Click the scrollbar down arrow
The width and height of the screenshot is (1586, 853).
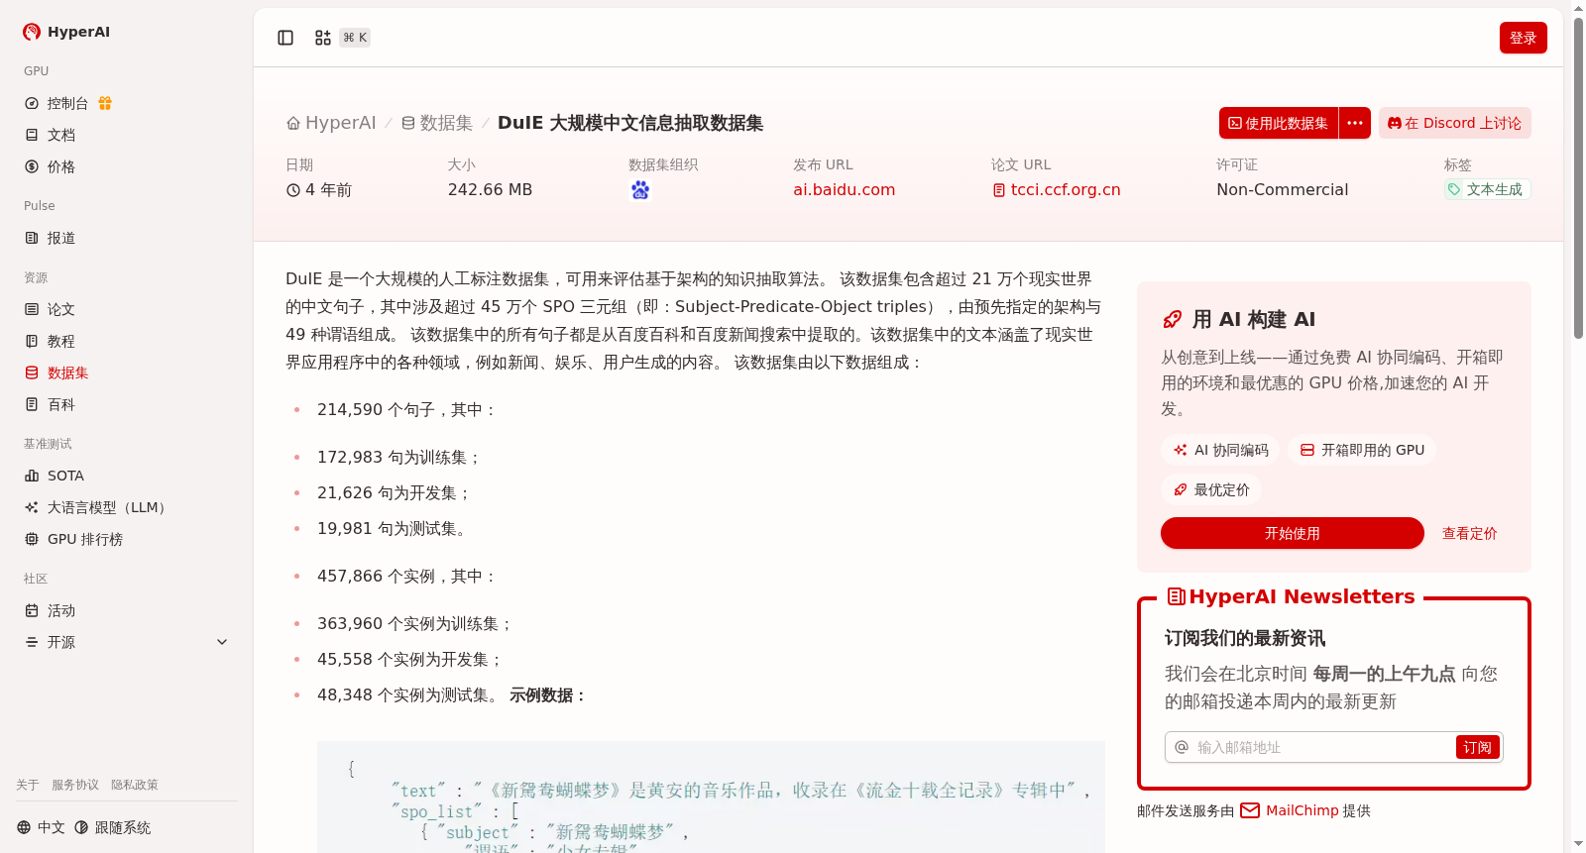(1578, 844)
